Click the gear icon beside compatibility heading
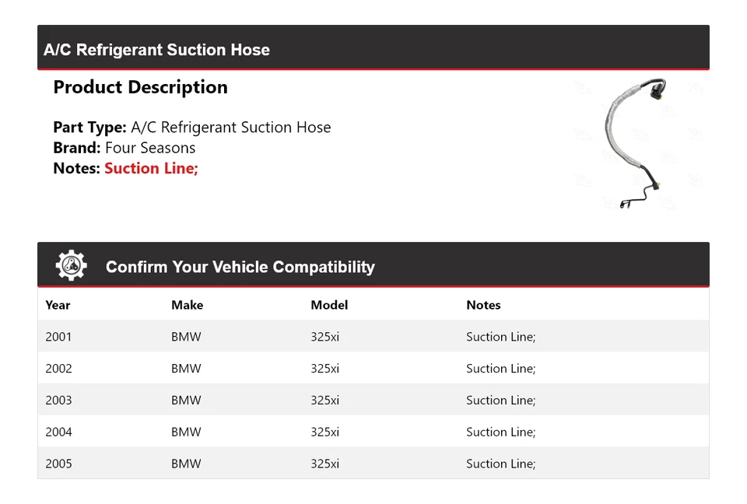The width and height of the screenshot is (747, 504). point(72,266)
